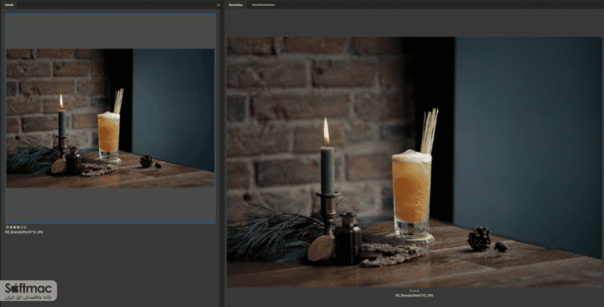The image size is (604, 307).
Task: Click thumbnail filename RS_Brandstifter0712.JPG in Inhalt panel
Action: pos(24,232)
